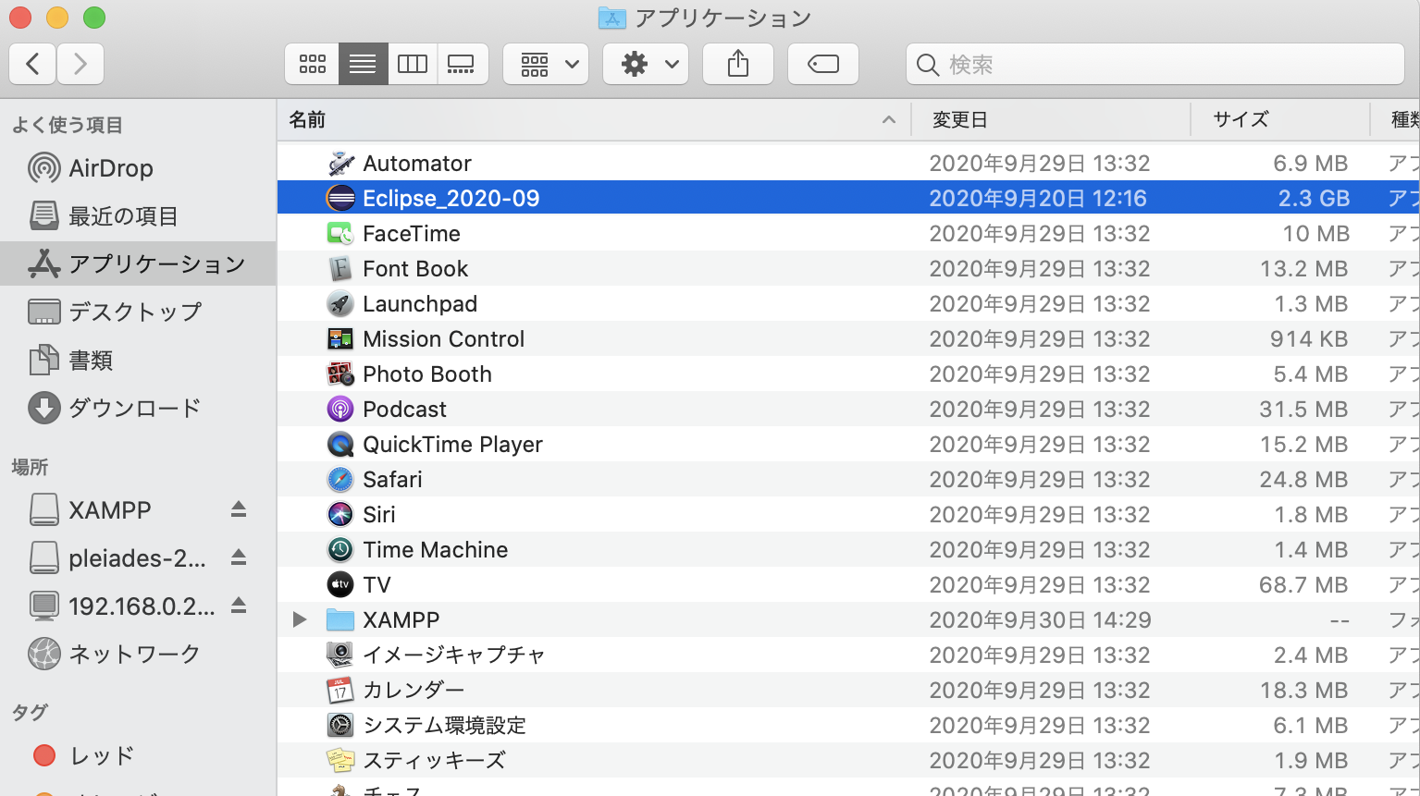Select the レッド tag

coord(138,756)
